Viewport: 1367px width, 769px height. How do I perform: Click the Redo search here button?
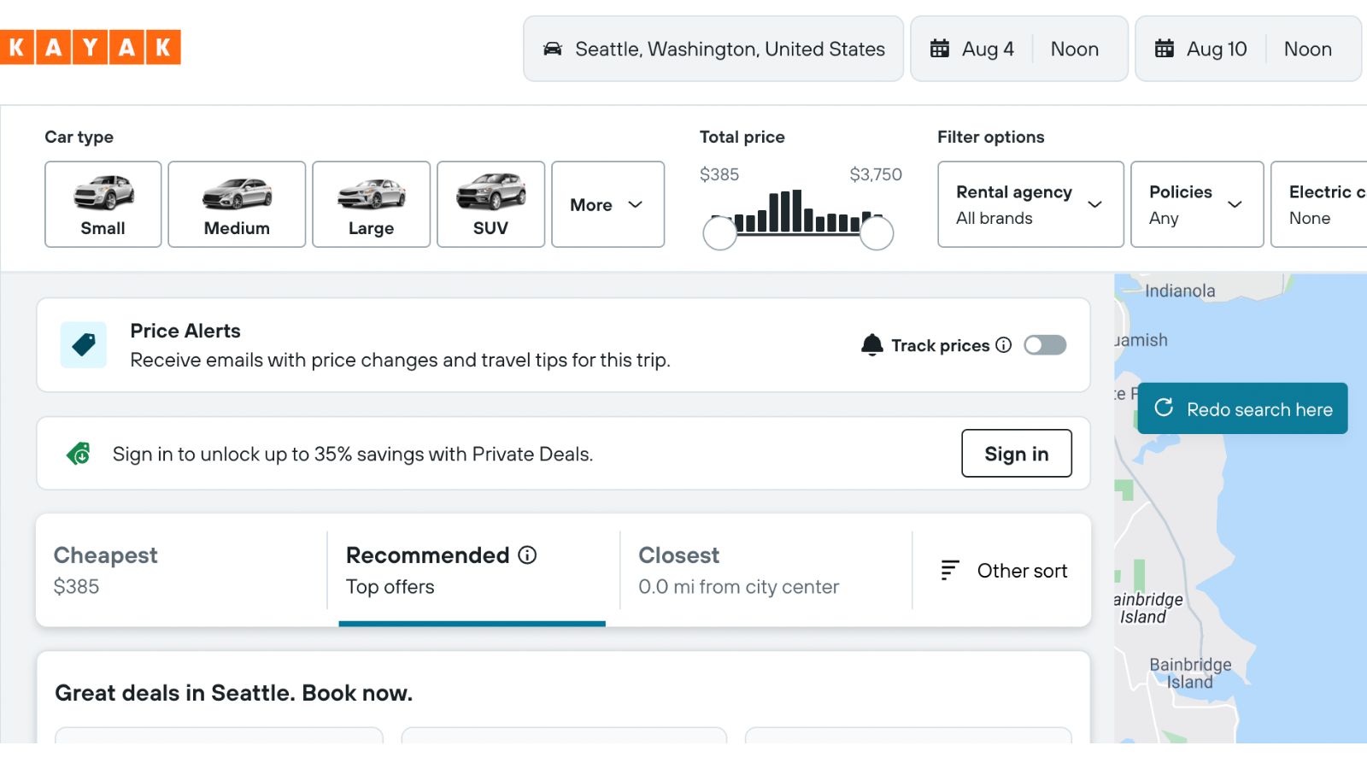tap(1241, 408)
